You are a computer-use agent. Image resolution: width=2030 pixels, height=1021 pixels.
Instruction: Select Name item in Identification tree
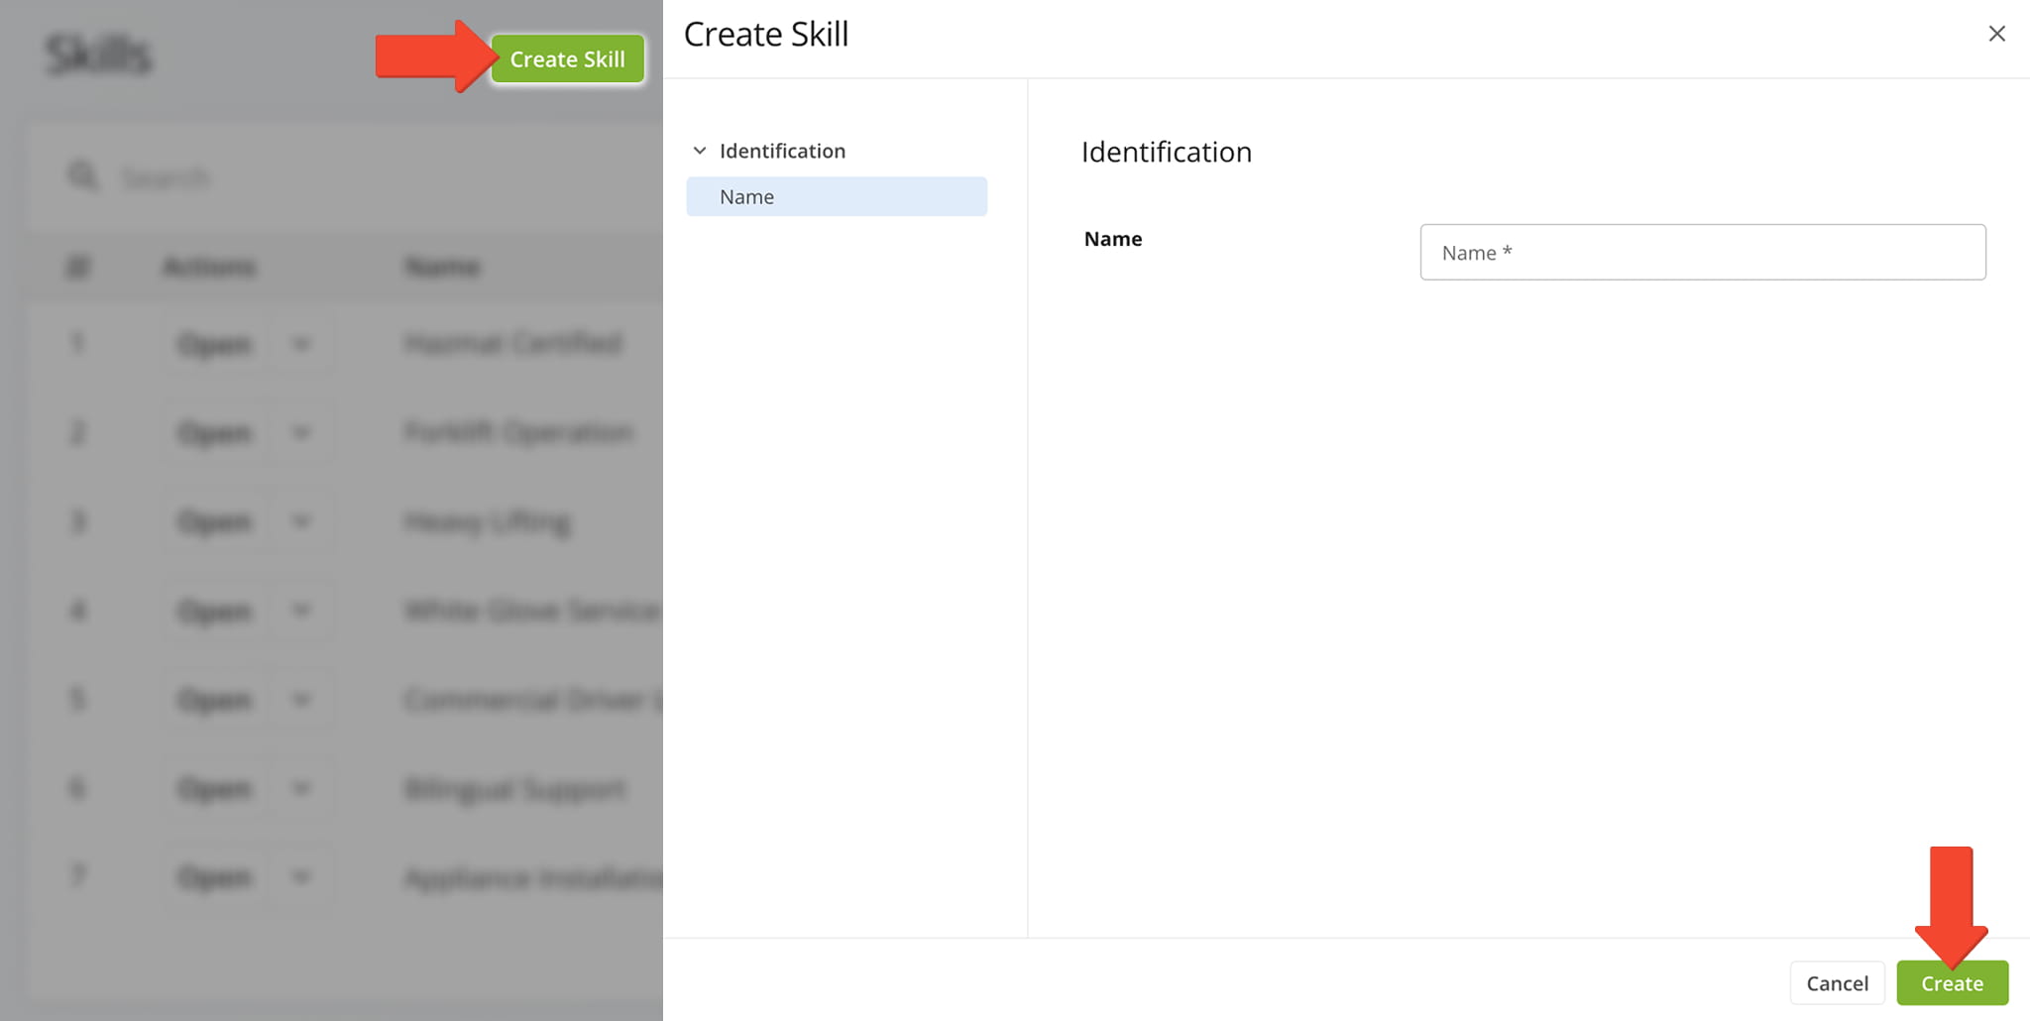(836, 196)
